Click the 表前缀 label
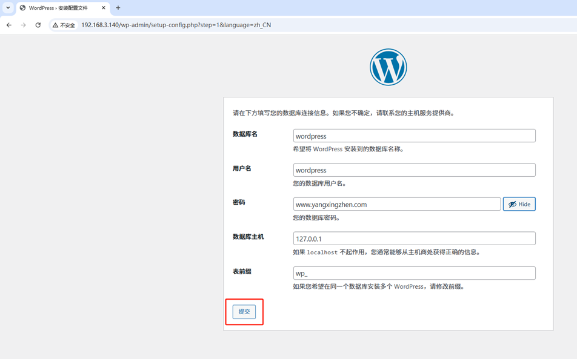Screen dimensions: 577x359 (242, 272)
